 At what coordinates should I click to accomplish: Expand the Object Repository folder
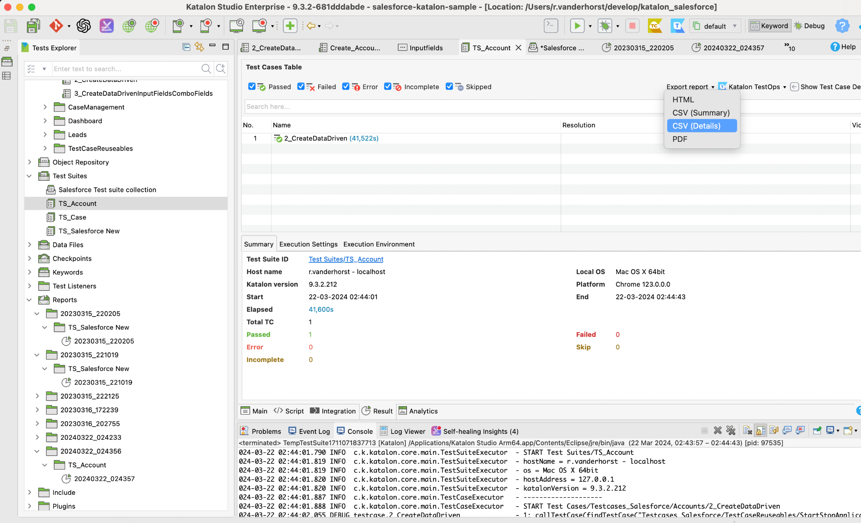29,162
